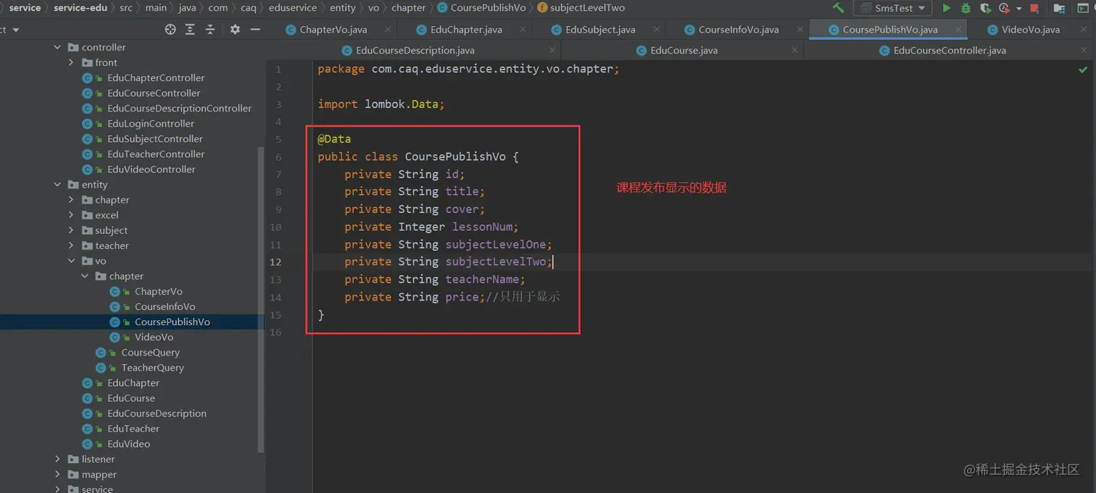
Task: Expand the listener folder
Action: pyautogui.click(x=58, y=459)
